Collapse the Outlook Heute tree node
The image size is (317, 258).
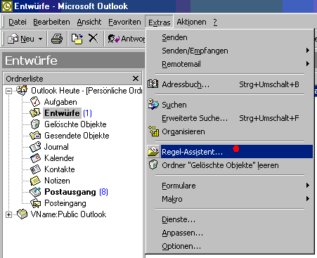[x=8, y=91]
